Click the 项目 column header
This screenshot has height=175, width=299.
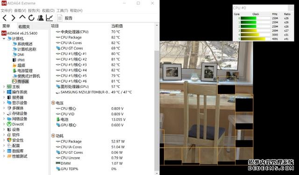pos(55,26)
